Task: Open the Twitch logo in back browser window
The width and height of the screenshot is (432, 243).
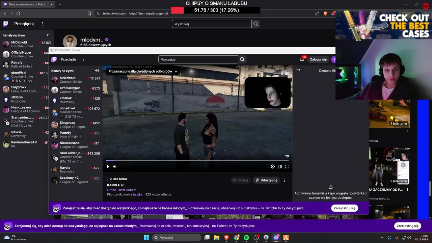Action: click(x=5, y=24)
